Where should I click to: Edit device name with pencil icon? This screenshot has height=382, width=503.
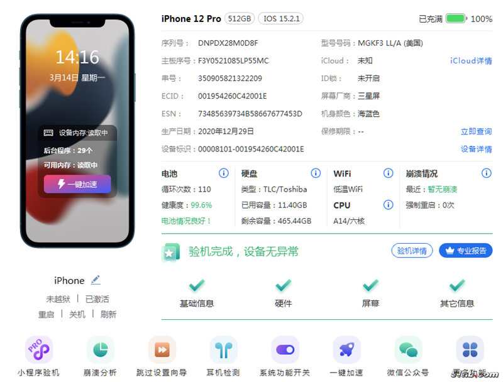96,280
